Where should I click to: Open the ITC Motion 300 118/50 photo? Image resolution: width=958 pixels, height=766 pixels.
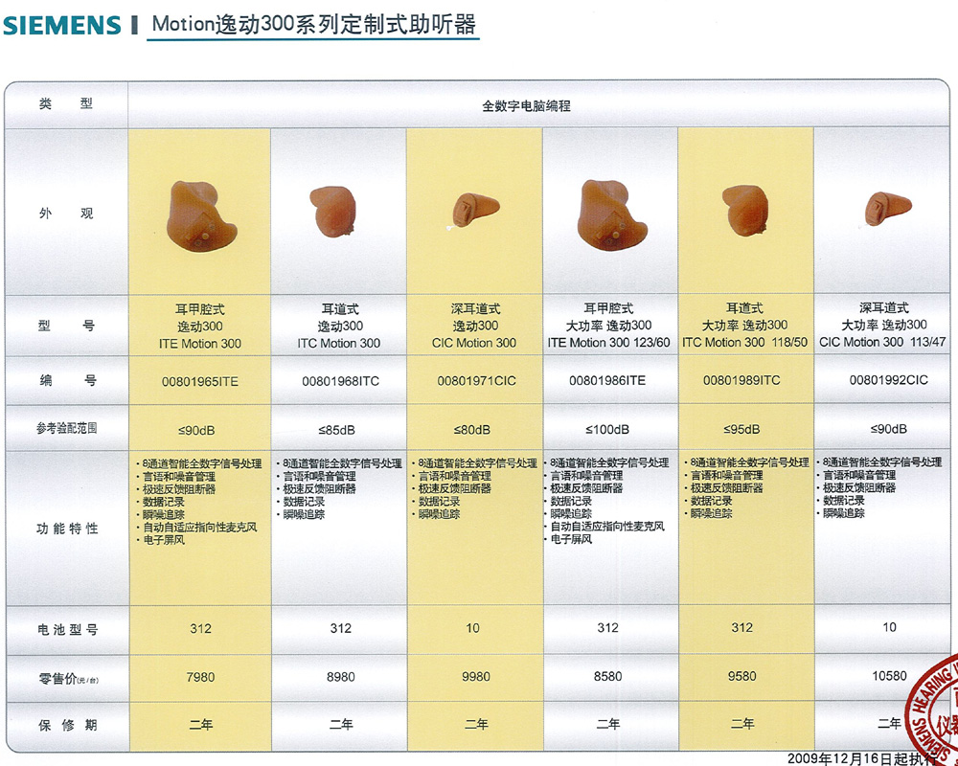tap(745, 211)
